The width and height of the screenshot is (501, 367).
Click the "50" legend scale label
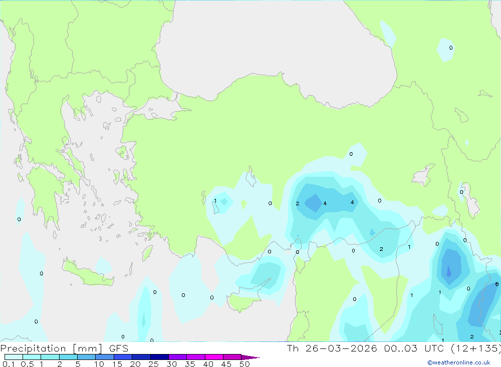pos(244,364)
